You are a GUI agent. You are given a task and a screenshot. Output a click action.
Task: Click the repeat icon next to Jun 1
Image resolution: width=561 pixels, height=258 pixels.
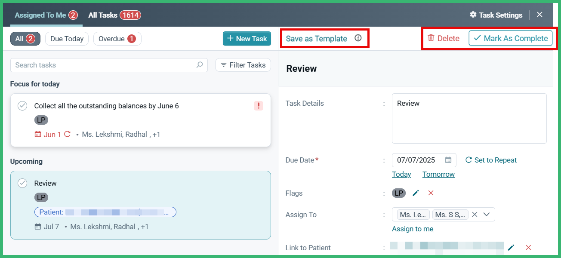pos(67,134)
